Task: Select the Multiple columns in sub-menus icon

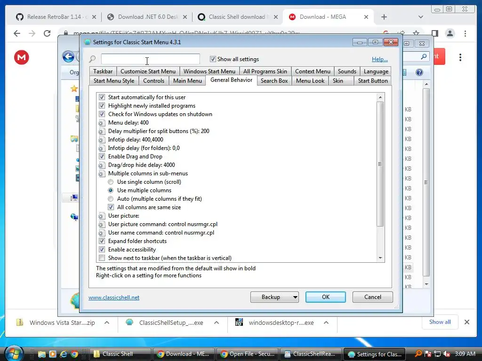Action: (x=102, y=173)
